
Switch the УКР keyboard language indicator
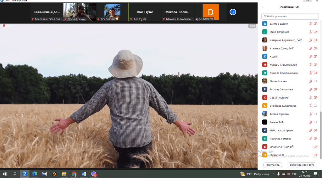pos(294,174)
